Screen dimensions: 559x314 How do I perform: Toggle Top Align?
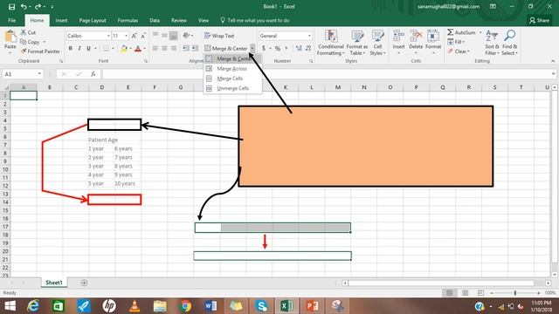(x=155, y=35)
